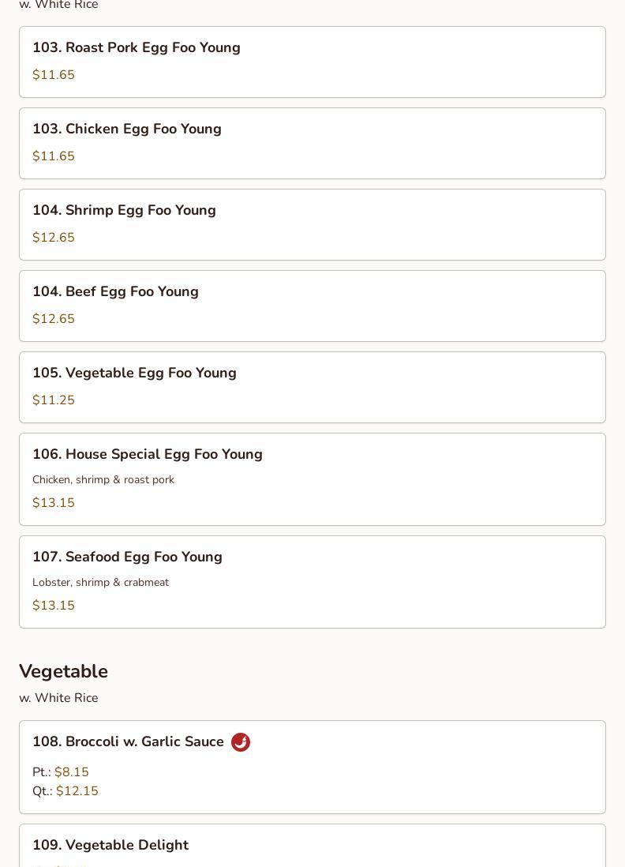Click the $11.65 price under Chicken Egg Foo Young

pyautogui.click(x=54, y=156)
